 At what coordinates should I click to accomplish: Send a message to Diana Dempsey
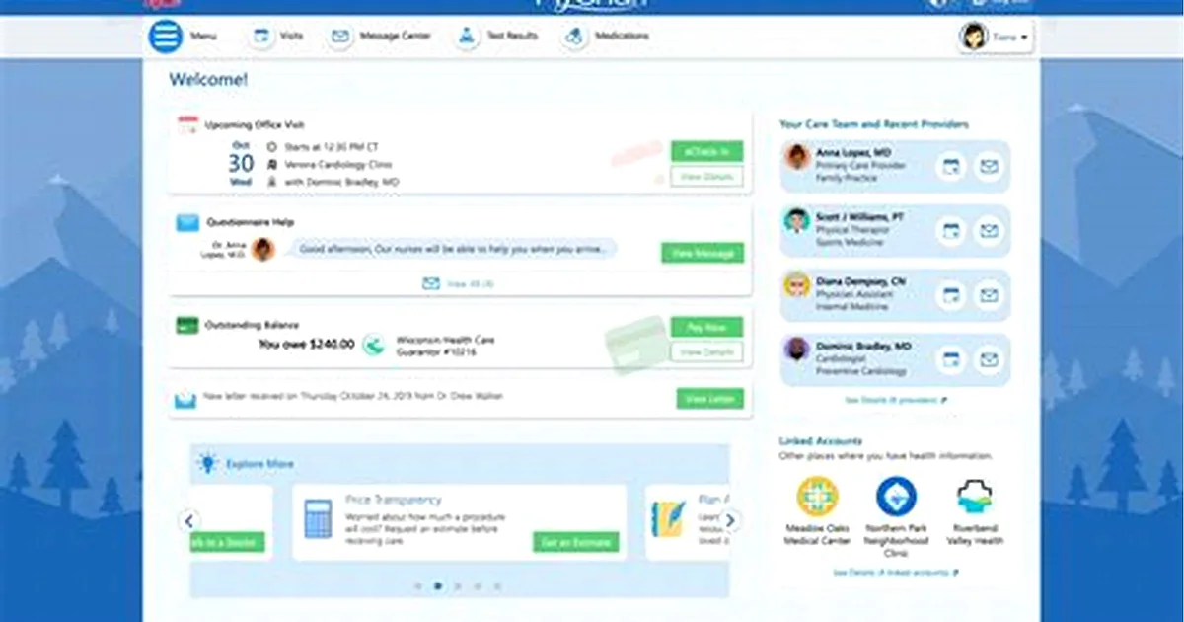click(x=988, y=295)
